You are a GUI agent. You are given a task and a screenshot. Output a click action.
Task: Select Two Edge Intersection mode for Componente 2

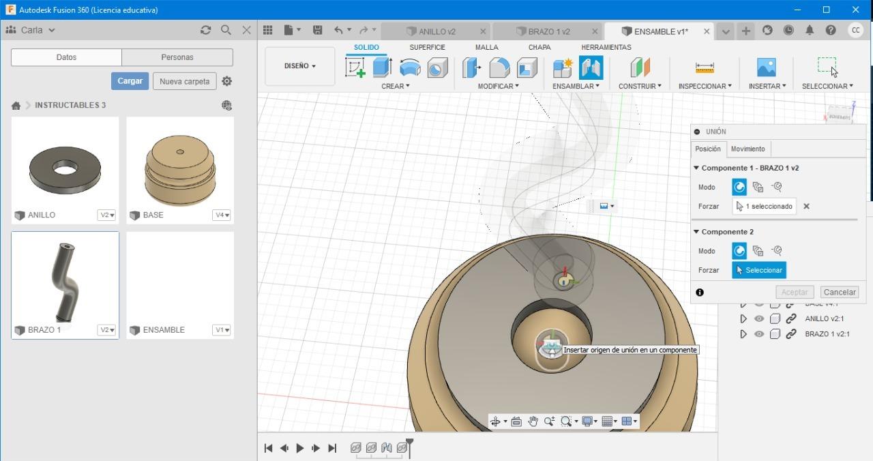[776, 251]
